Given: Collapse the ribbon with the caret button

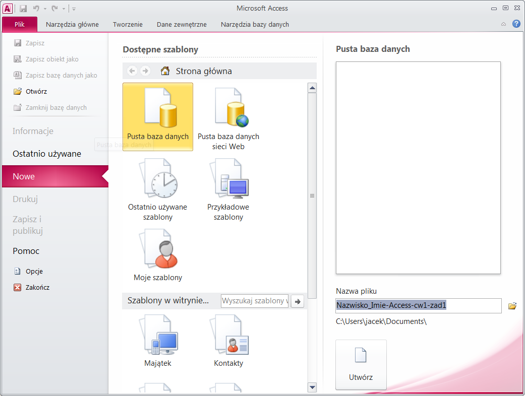Looking at the screenshot, I should point(503,24).
